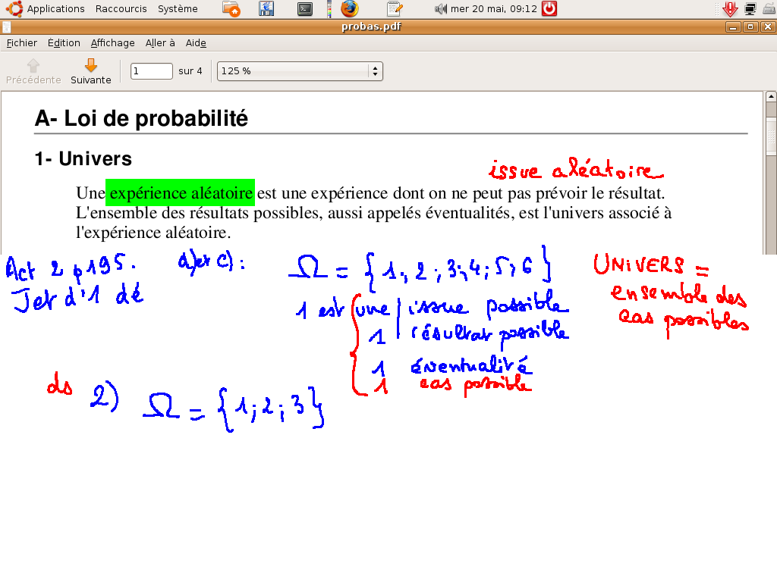Launch Firefox from the top panel
Image resolution: width=777 pixels, height=582 pixels.
(349, 9)
